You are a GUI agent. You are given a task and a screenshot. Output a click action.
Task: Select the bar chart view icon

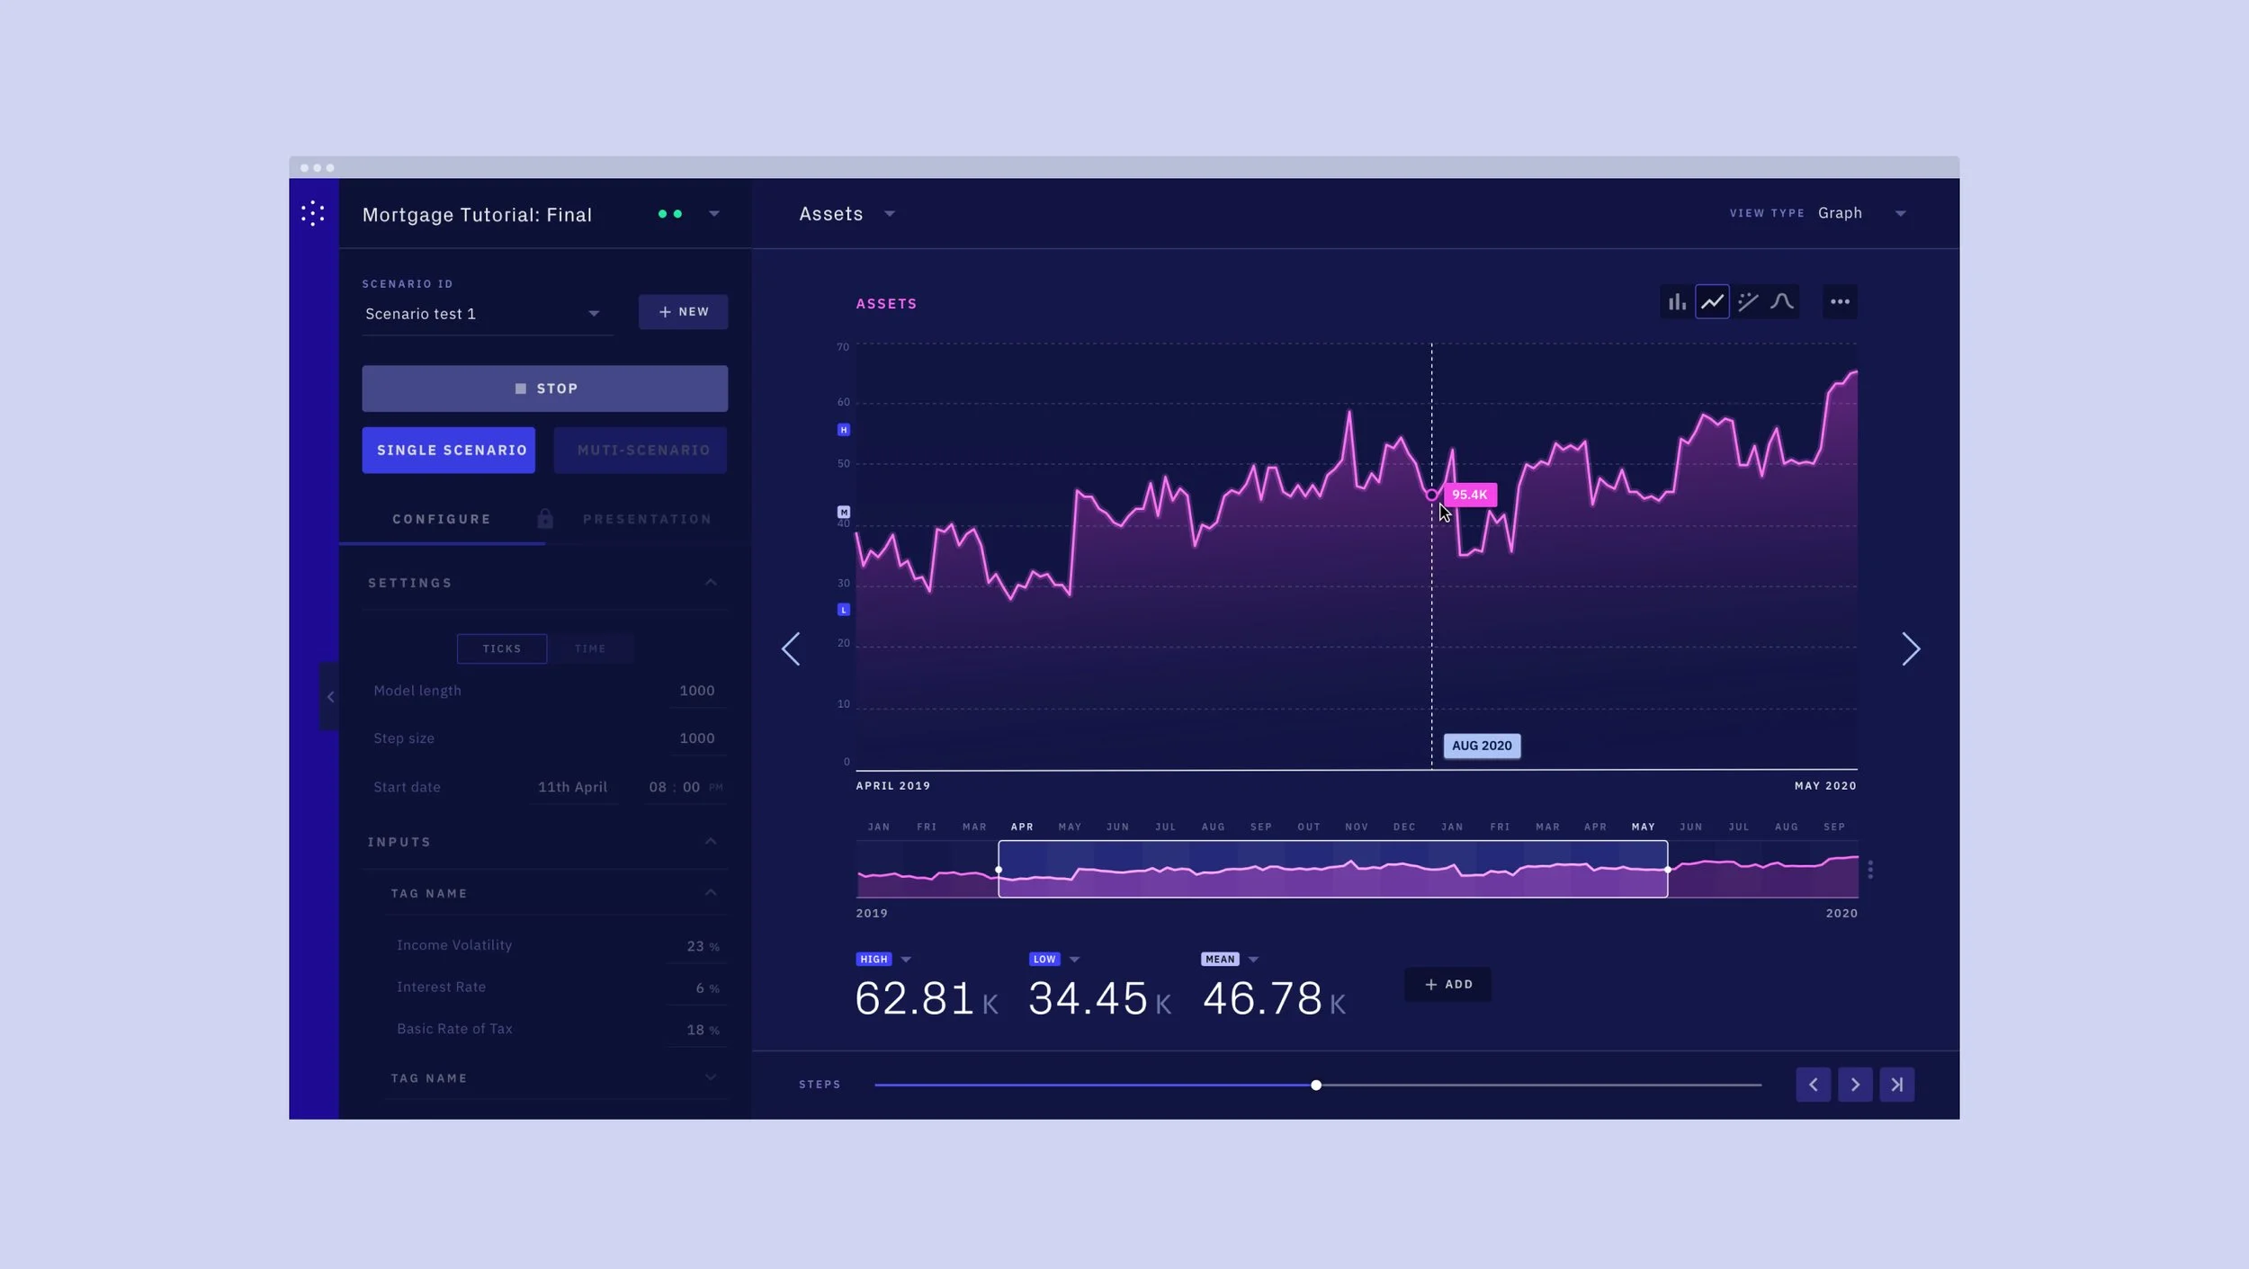click(x=1677, y=302)
